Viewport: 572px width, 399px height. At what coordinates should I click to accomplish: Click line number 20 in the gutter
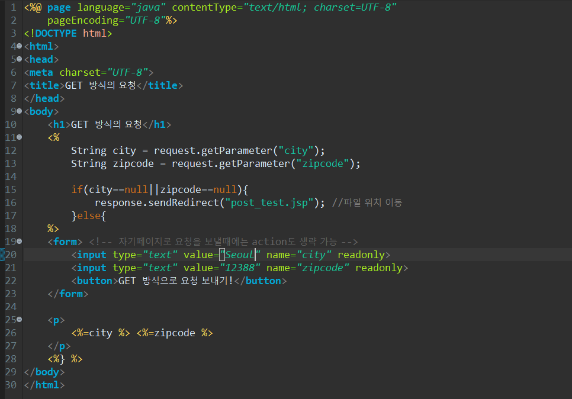tap(11, 255)
